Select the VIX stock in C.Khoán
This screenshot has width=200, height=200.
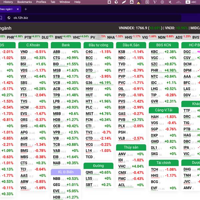(33, 77)
